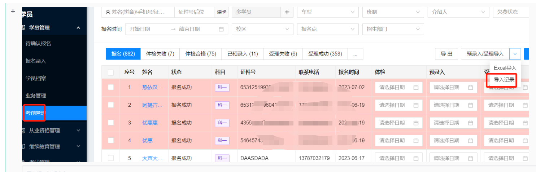536x172 pixels.
Task: Switch to the 受理失败 (6) tab
Action: click(x=283, y=54)
